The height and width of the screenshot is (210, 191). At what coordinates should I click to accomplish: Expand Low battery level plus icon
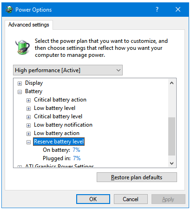[28, 108]
